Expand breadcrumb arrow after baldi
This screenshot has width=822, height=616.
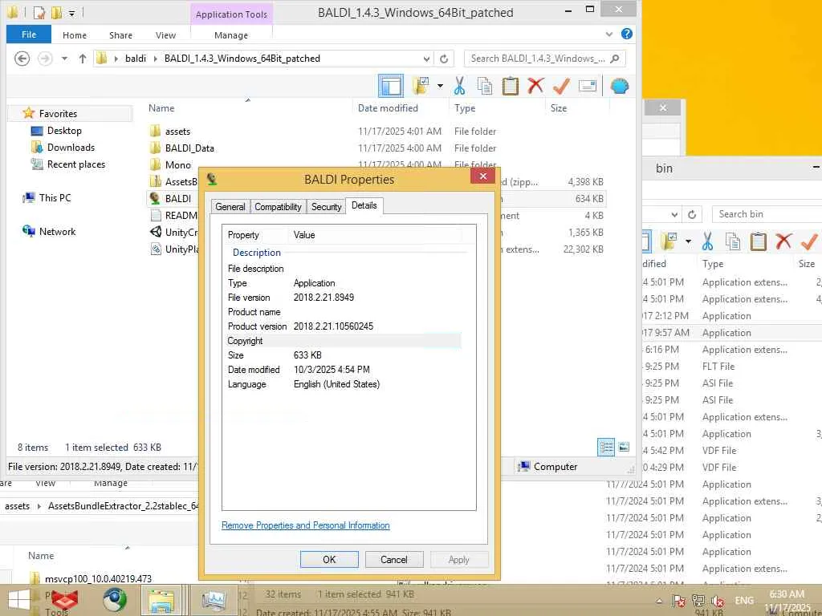tap(155, 58)
